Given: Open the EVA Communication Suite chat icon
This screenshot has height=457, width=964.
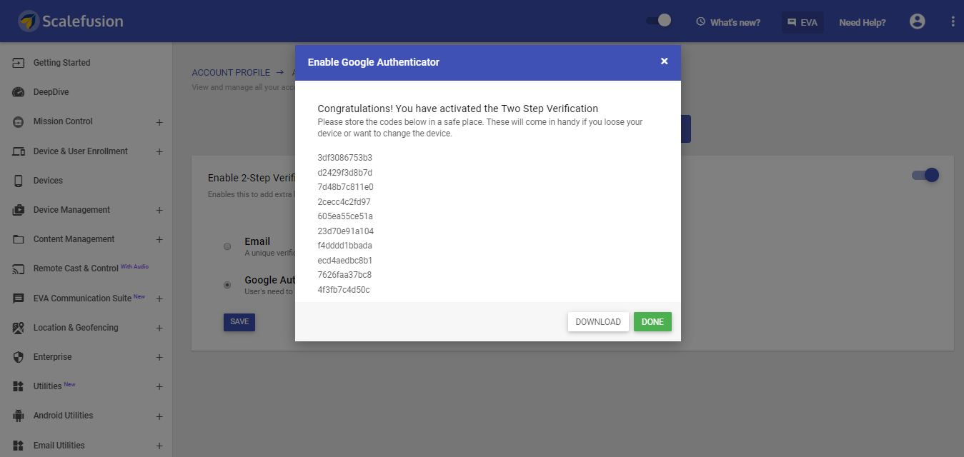Looking at the screenshot, I should click(x=19, y=298).
